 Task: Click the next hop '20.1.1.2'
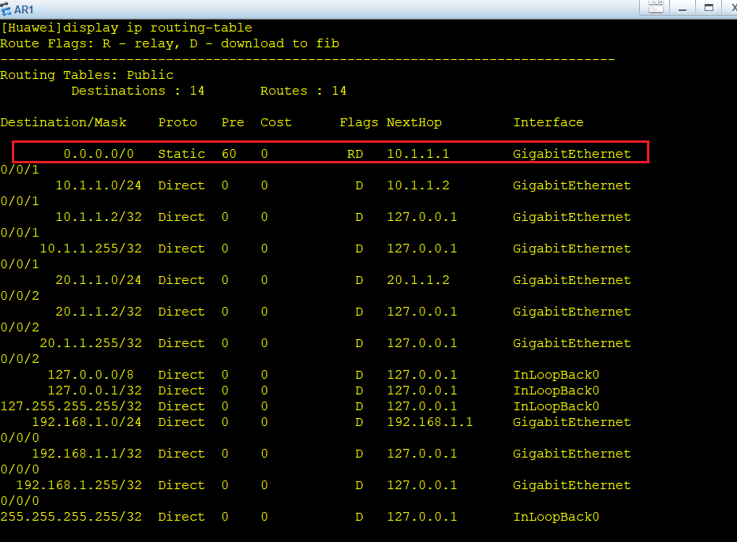pyautogui.click(x=418, y=280)
